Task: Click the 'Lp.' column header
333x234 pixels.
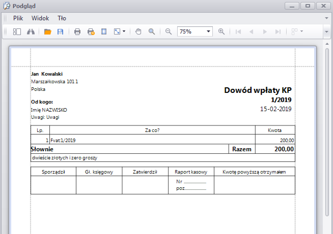Action: 40,130
